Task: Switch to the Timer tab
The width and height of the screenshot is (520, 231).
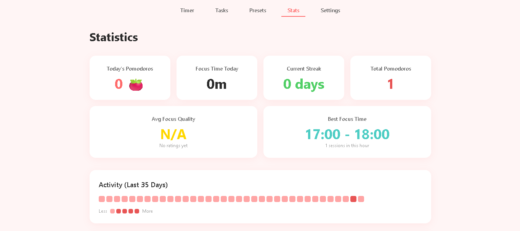Action: (187, 10)
